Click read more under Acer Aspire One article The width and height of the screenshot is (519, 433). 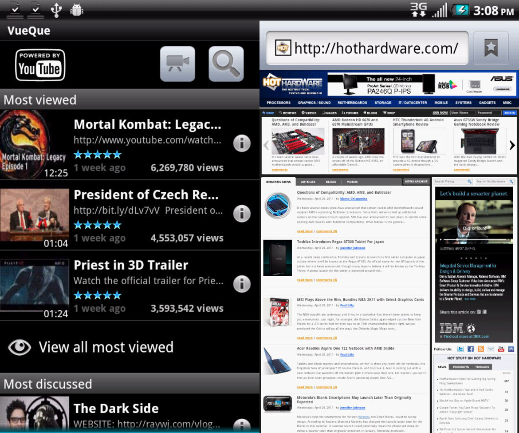tap(305, 387)
